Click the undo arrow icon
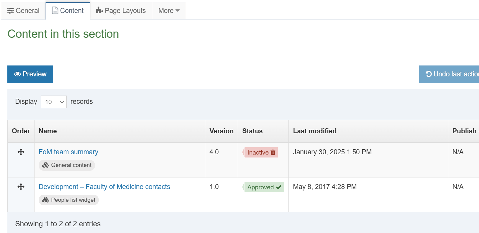479x233 pixels. pyautogui.click(x=429, y=74)
